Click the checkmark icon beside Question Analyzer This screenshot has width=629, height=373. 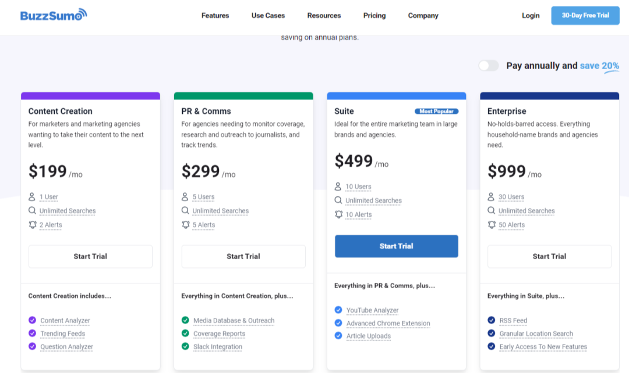(x=33, y=346)
